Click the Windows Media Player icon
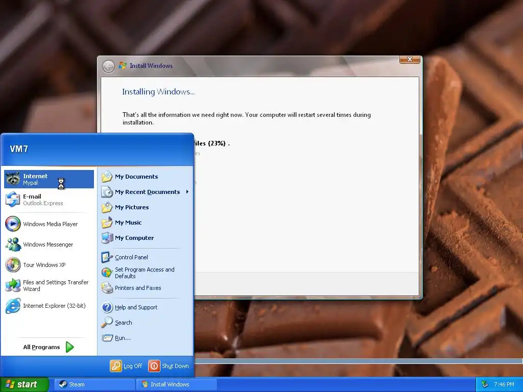This screenshot has height=392, width=523. (13, 224)
